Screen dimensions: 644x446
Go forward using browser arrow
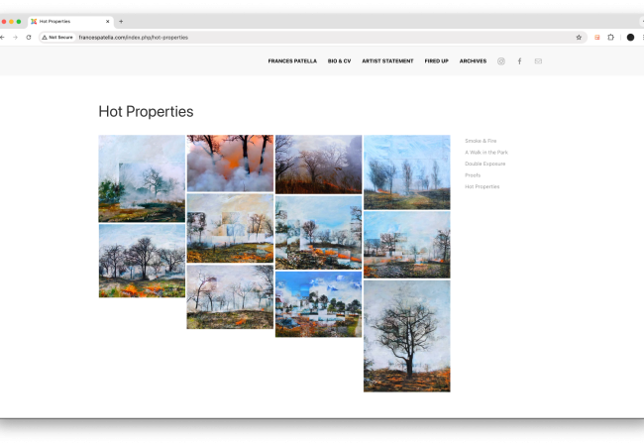tap(15, 37)
